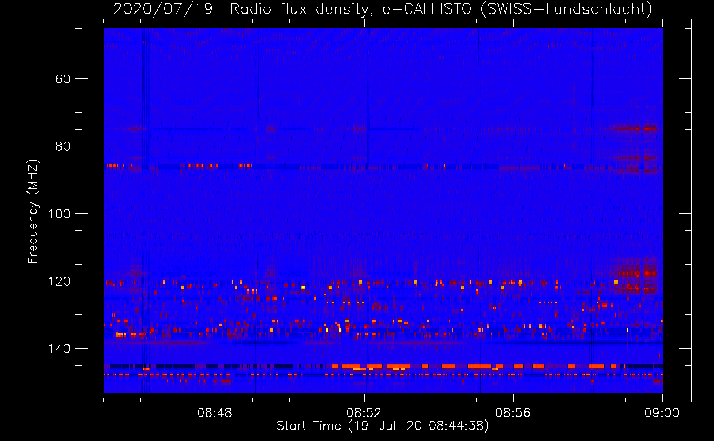This screenshot has width=714, height=441.
Task: Click the "Start Time (19-Jul-20 08:44:38)" label
Action: pyautogui.click(x=383, y=426)
